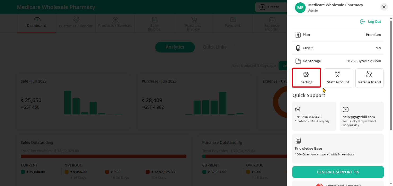Click the Products / Services box icon
393x186 pixels.
115,20
